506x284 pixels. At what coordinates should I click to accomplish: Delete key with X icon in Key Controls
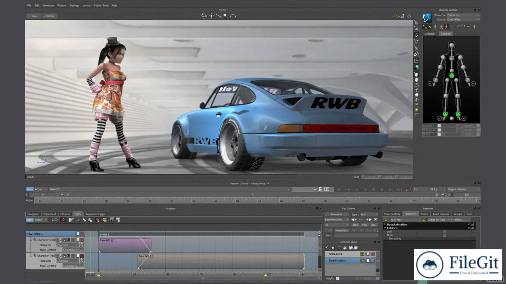[x=376, y=219]
